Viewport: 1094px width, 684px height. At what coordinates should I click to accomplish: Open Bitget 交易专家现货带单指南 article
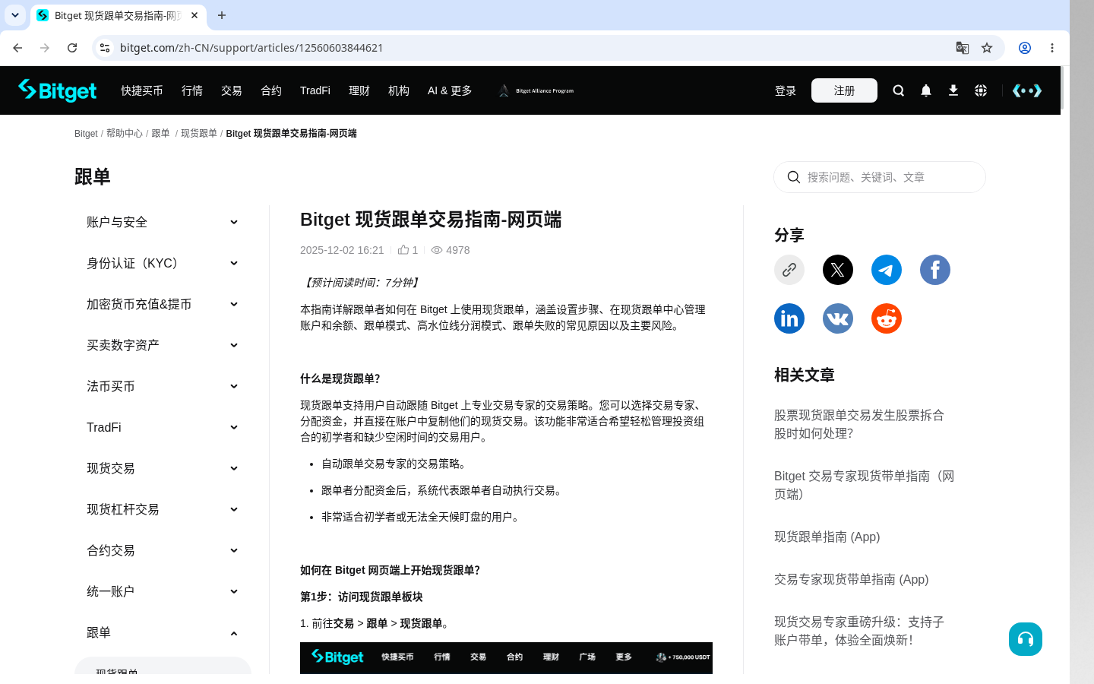[865, 485]
